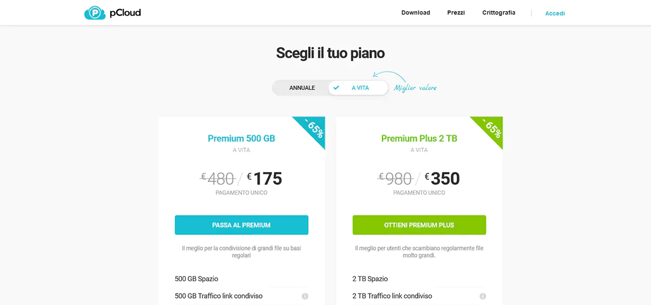Click the Premium 500 GB plan title
This screenshot has width=651, height=305.
click(x=241, y=138)
